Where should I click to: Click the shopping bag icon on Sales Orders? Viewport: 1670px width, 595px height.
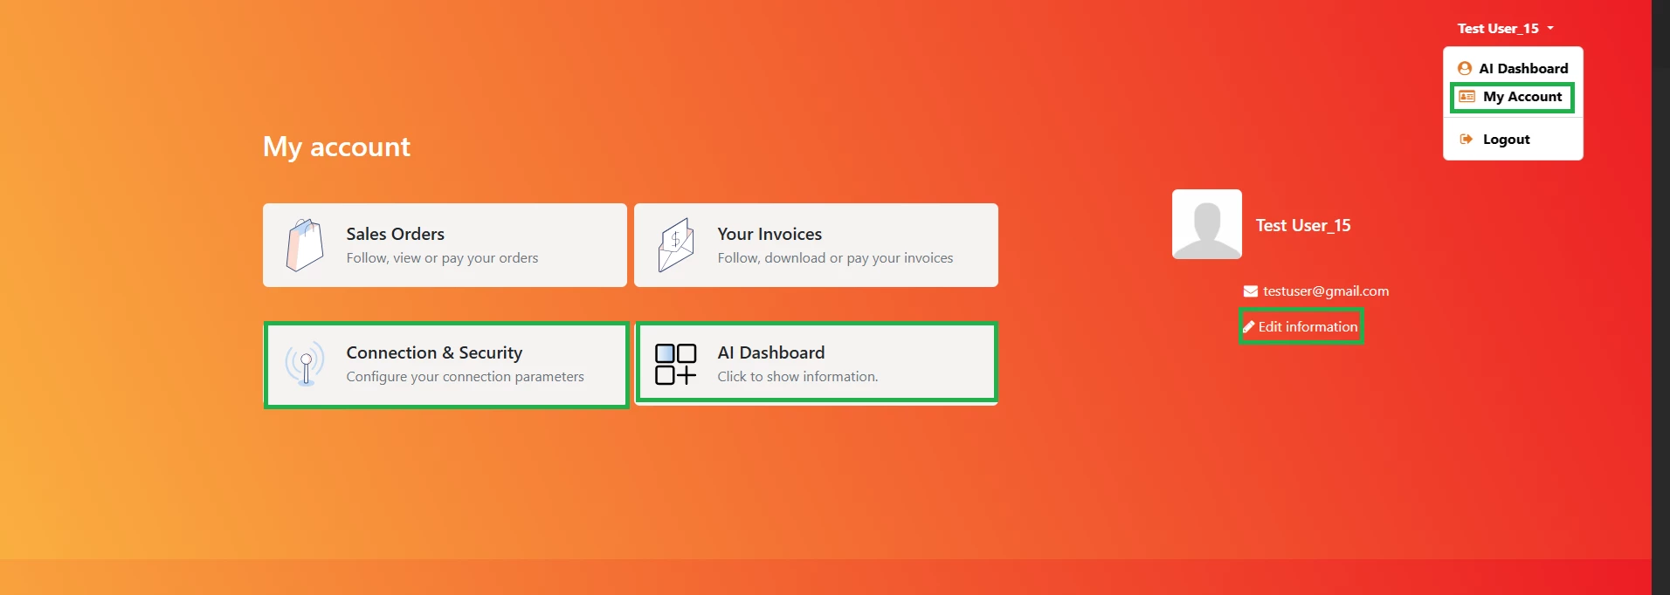click(x=304, y=245)
